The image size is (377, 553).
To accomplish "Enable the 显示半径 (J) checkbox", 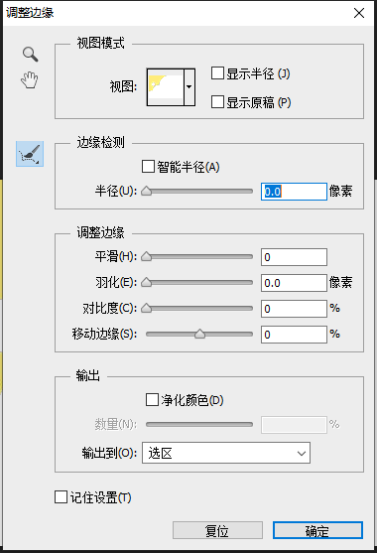I will click(x=217, y=73).
